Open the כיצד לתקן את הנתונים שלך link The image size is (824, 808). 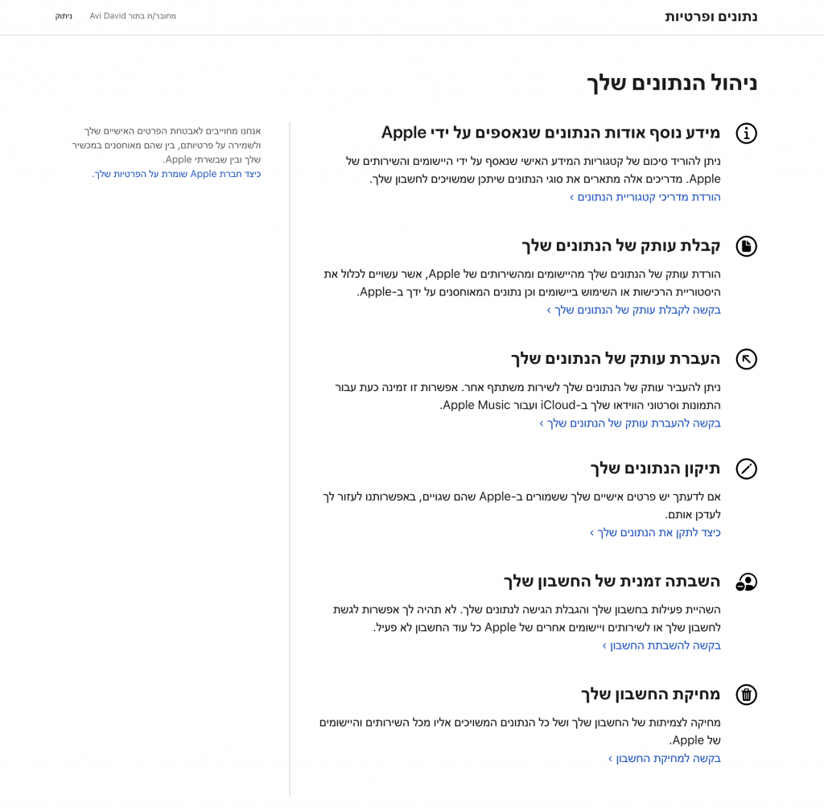tap(655, 533)
